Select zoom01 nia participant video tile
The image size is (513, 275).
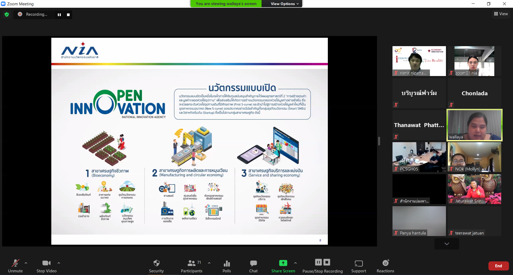pyautogui.click(x=474, y=61)
